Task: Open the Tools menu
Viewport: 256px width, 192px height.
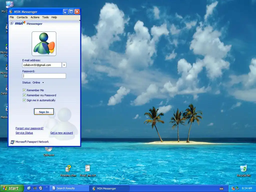Action: 45,17
